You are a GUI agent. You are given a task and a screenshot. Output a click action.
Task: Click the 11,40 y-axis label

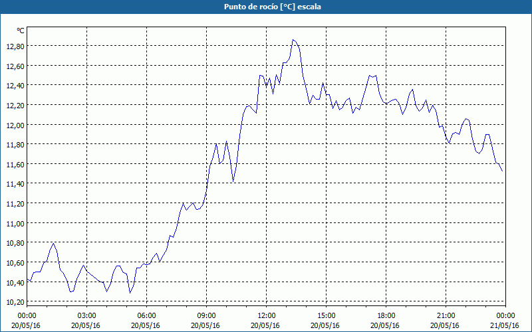[15, 184]
